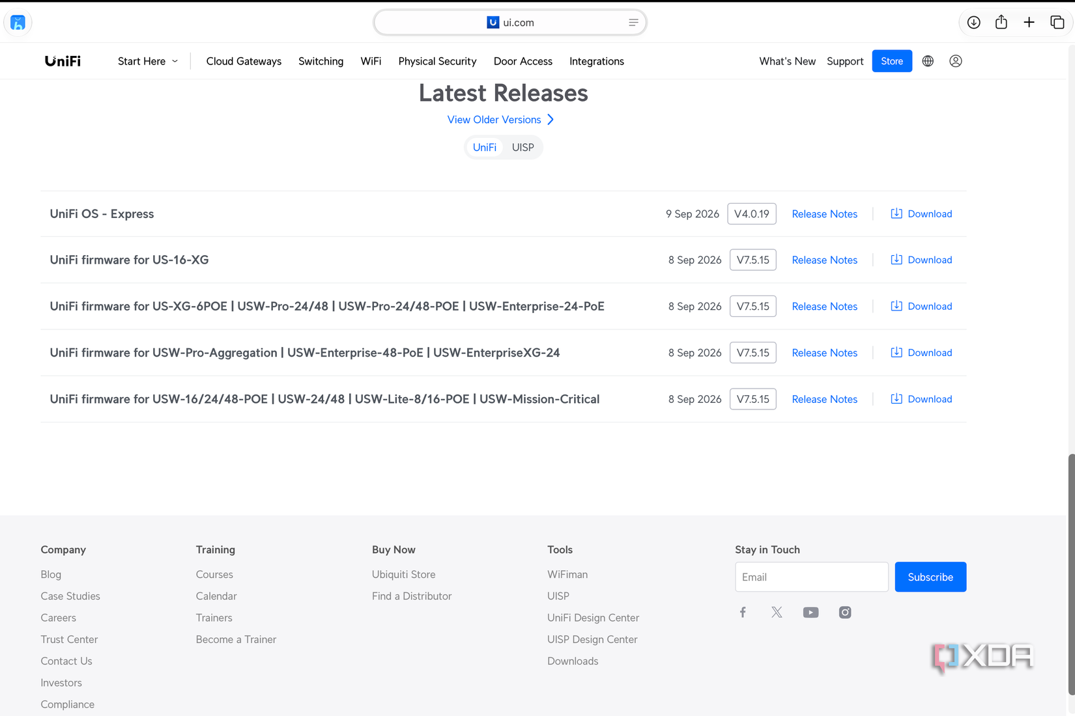Click download icon for US-16-XG firmware
The width and height of the screenshot is (1075, 716).
(x=896, y=260)
